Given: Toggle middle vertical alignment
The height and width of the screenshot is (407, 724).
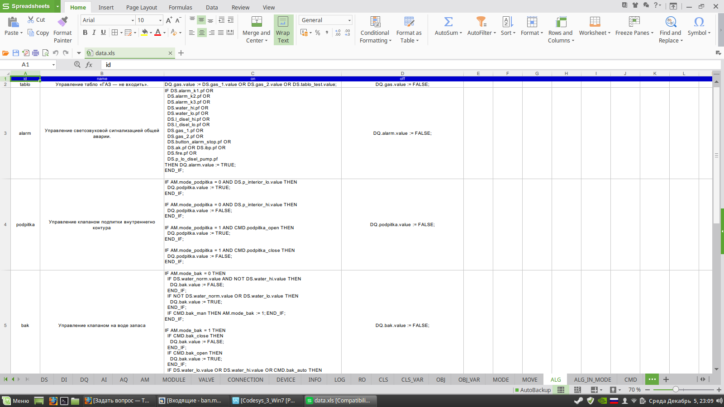Looking at the screenshot, I should point(201,20).
